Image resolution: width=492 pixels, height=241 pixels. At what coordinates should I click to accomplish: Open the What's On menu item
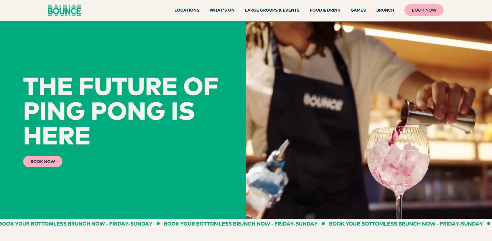coord(222,10)
